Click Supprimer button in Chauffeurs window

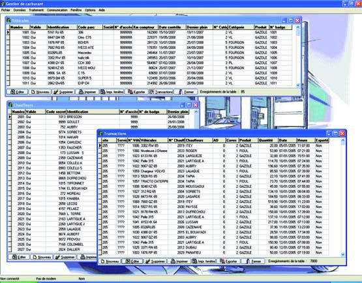click(65, 257)
